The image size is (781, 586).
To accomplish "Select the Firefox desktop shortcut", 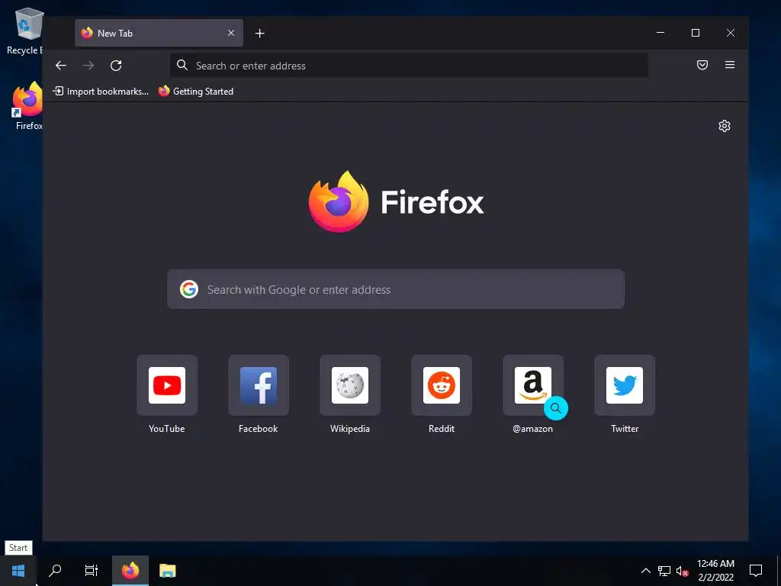I will click(x=28, y=106).
